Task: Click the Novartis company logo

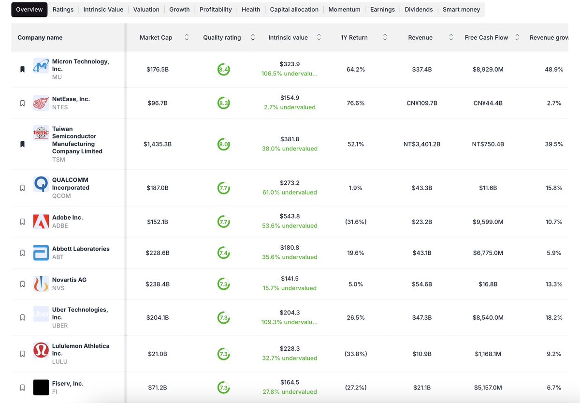Action: click(x=41, y=284)
